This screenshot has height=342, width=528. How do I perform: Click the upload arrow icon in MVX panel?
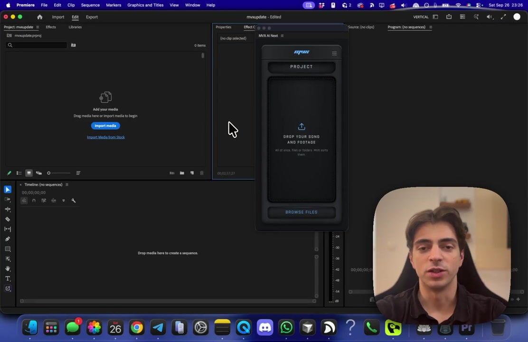(x=302, y=127)
